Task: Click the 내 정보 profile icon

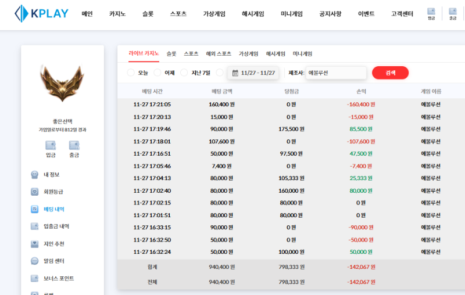Action: (x=34, y=174)
